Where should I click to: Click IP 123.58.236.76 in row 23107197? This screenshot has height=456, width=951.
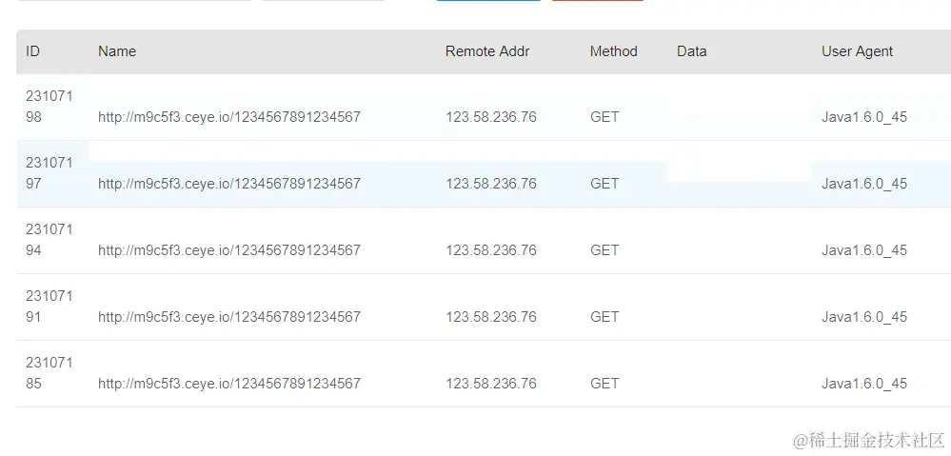[x=491, y=184]
